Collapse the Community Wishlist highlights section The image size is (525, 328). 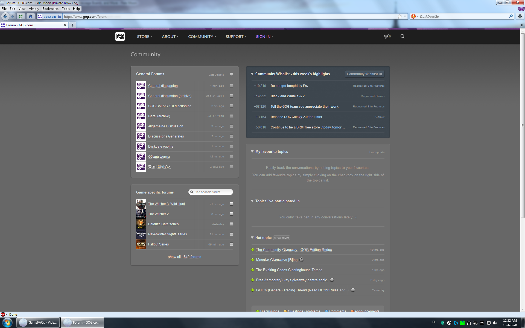click(252, 74)
